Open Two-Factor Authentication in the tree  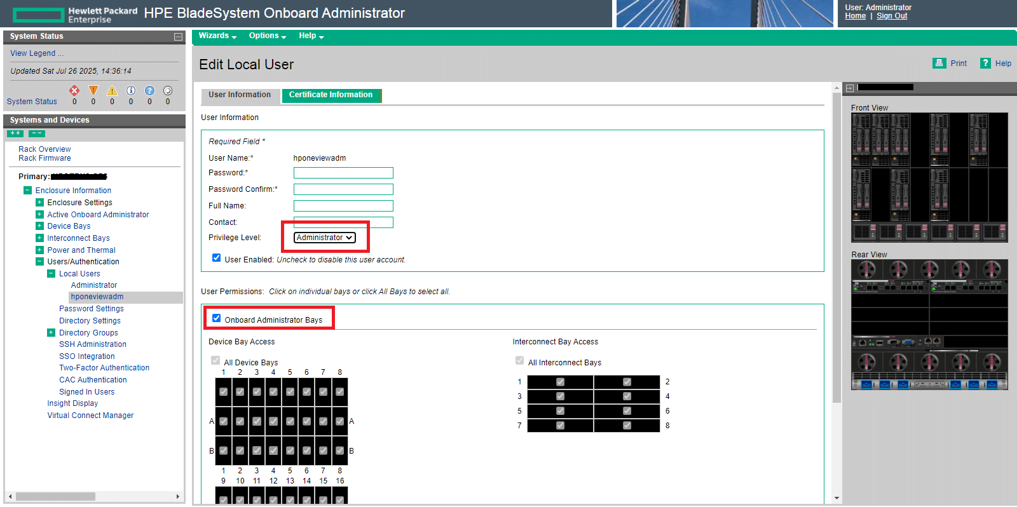[x=104, y=368]
